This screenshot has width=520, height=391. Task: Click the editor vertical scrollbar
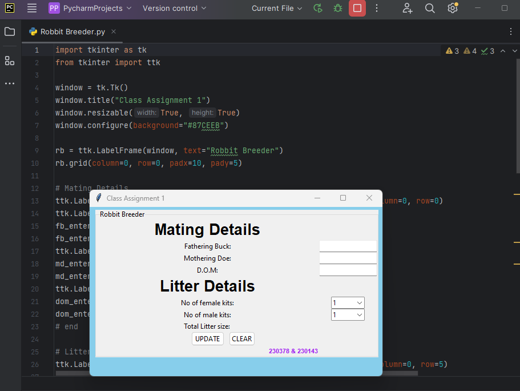(x=518, y=116)
